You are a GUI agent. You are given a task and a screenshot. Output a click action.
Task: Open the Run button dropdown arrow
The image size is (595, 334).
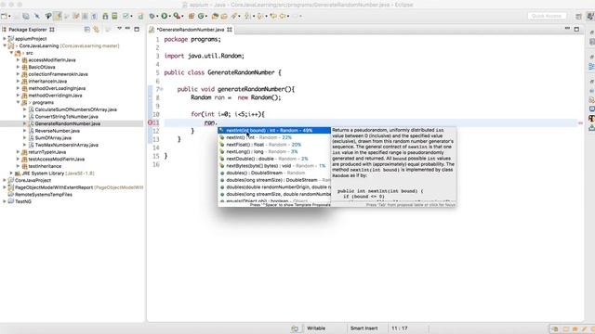click(169, 17)
